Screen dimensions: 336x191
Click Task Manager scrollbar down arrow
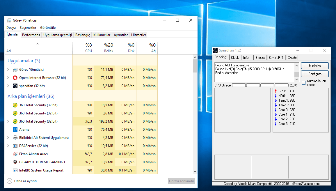coord(195,171)
